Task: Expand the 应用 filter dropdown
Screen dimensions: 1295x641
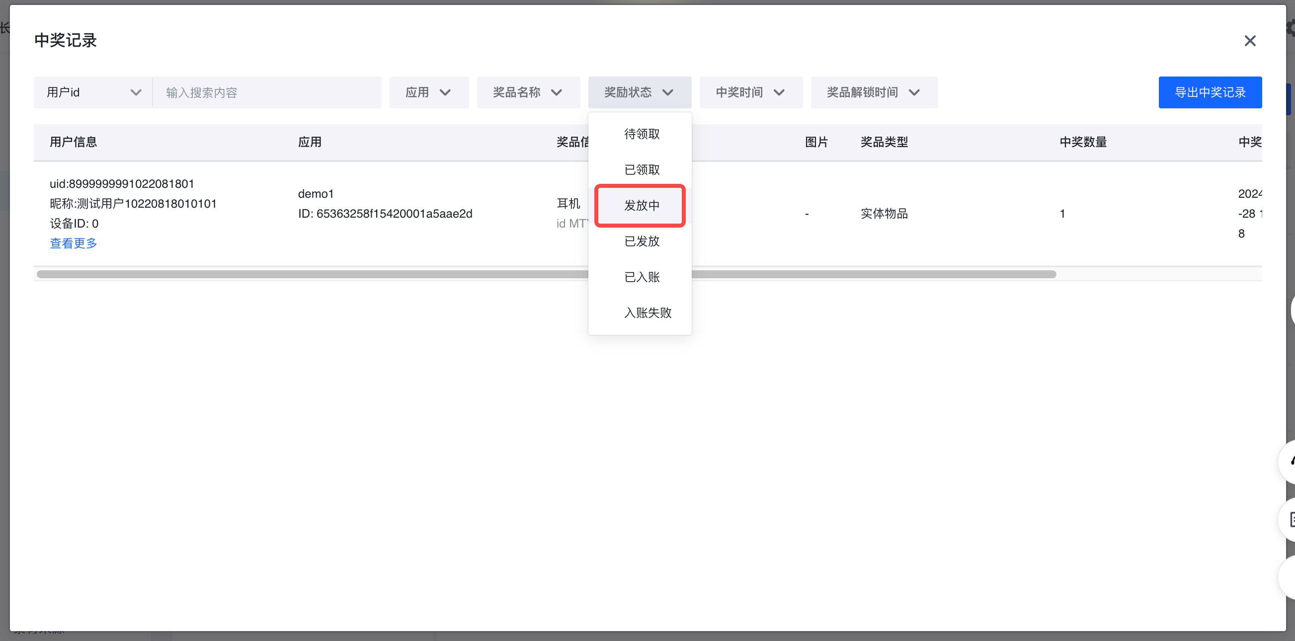Action: pos(429,92)
